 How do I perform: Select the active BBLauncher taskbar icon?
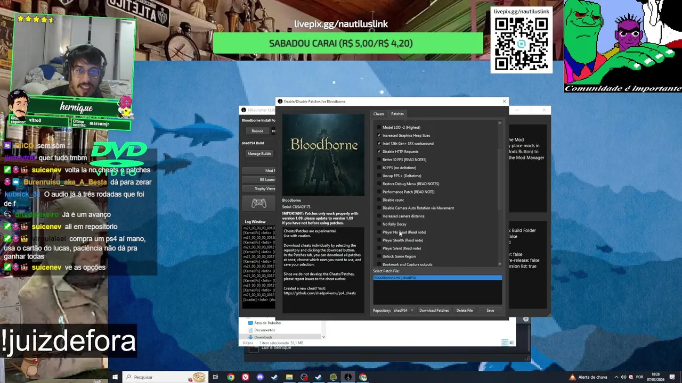click(x=348, y=377)
